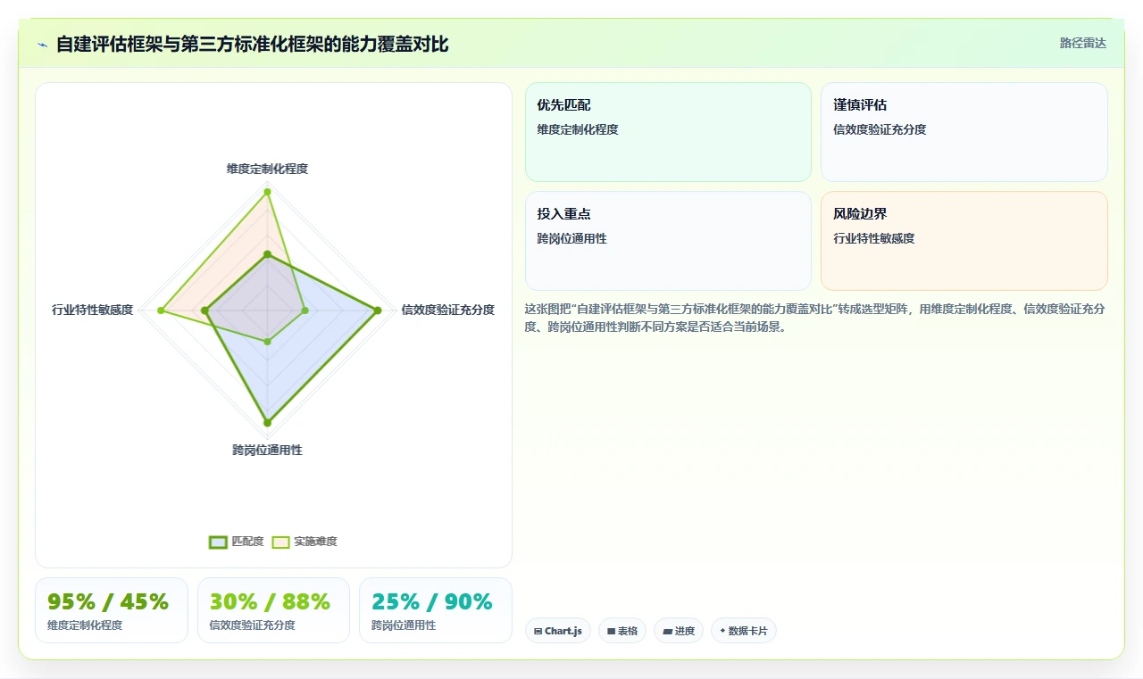
Task: Open the 投入重点 card
Action: [x=668, y=241]
